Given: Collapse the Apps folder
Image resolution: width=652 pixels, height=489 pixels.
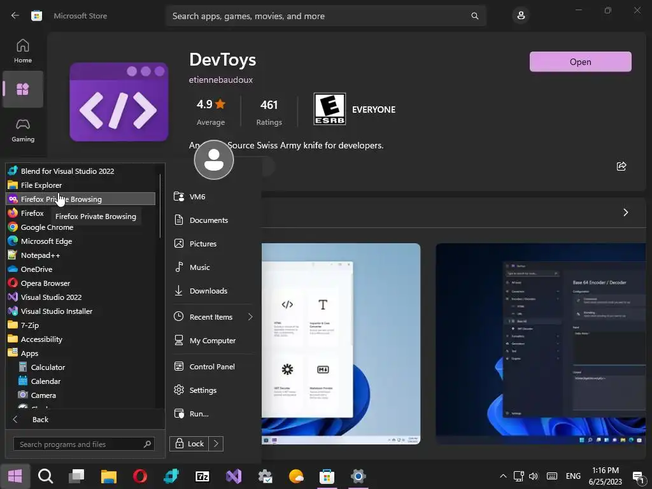Looking at the screenshot, I should tap(81, 353).
